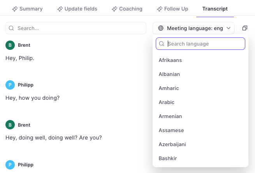Focus the transcript Search field
255x173 pixels.
tap(76, 28)
